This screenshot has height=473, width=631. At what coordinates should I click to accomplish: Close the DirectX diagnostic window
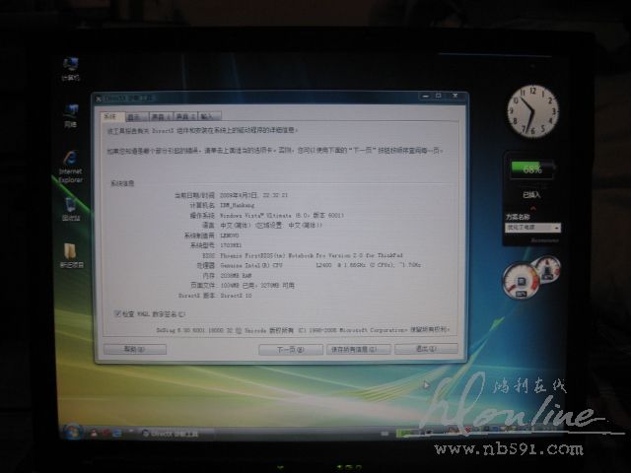click(x=456, y=96)
